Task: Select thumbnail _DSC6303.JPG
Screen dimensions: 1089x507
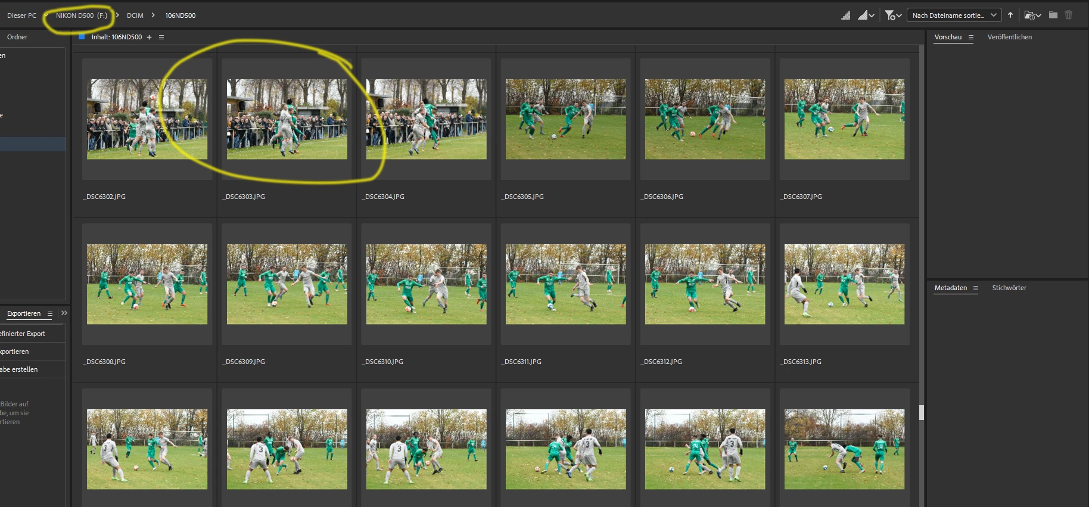Action: tap(287, 119)
